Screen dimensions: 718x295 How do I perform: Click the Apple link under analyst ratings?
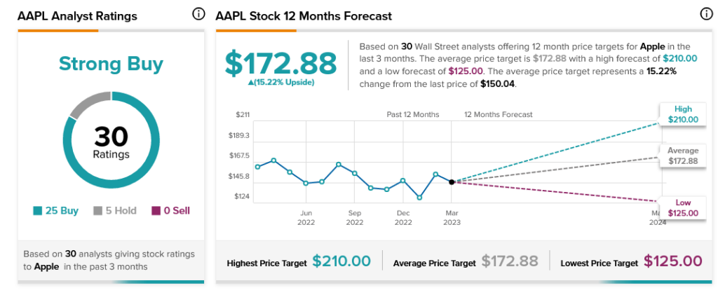pos(47,267)
